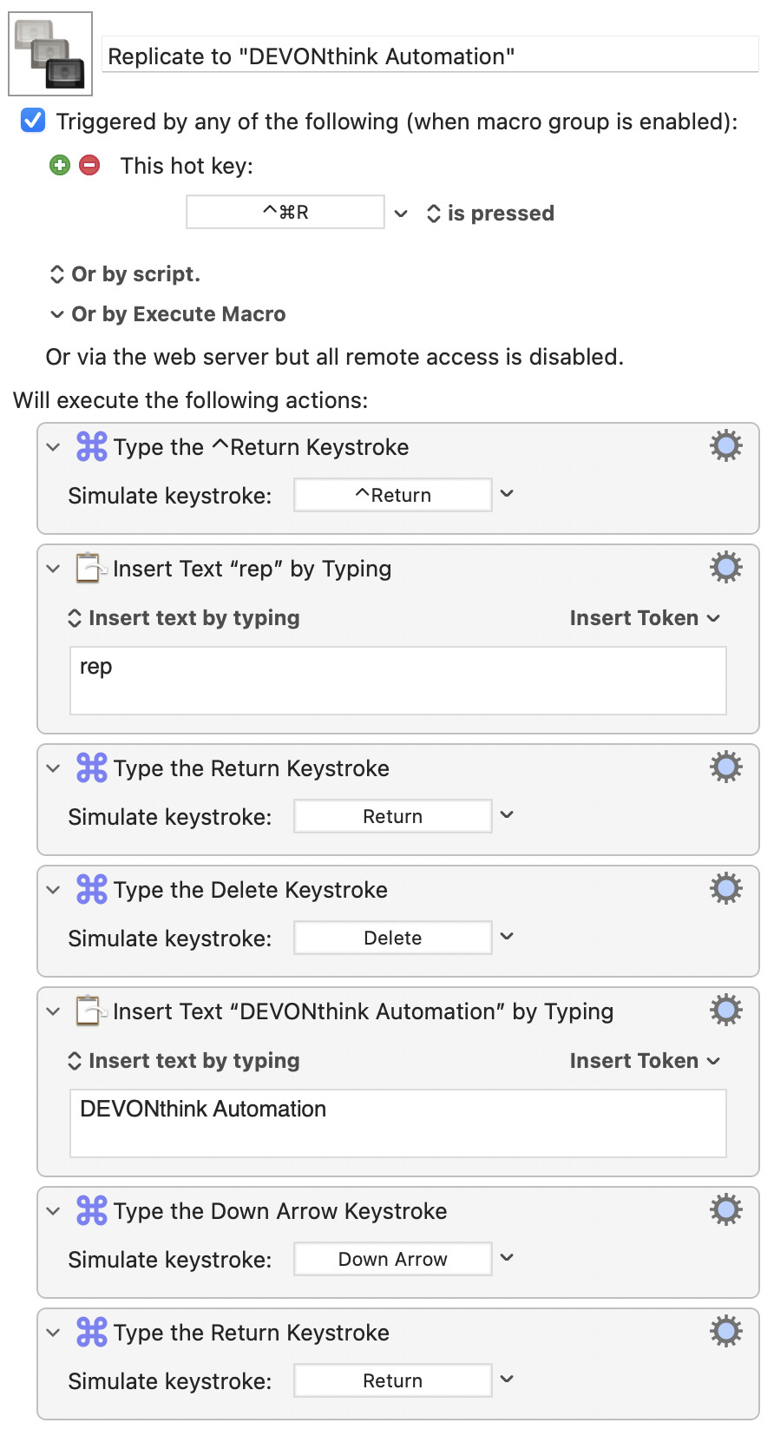Screen dimensions: 774x1436
Task: Toggle the "is pressed" hot key option
Action: [x=490, y=214]
